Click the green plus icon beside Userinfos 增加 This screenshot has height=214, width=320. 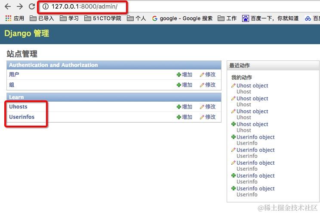[179, 117]
